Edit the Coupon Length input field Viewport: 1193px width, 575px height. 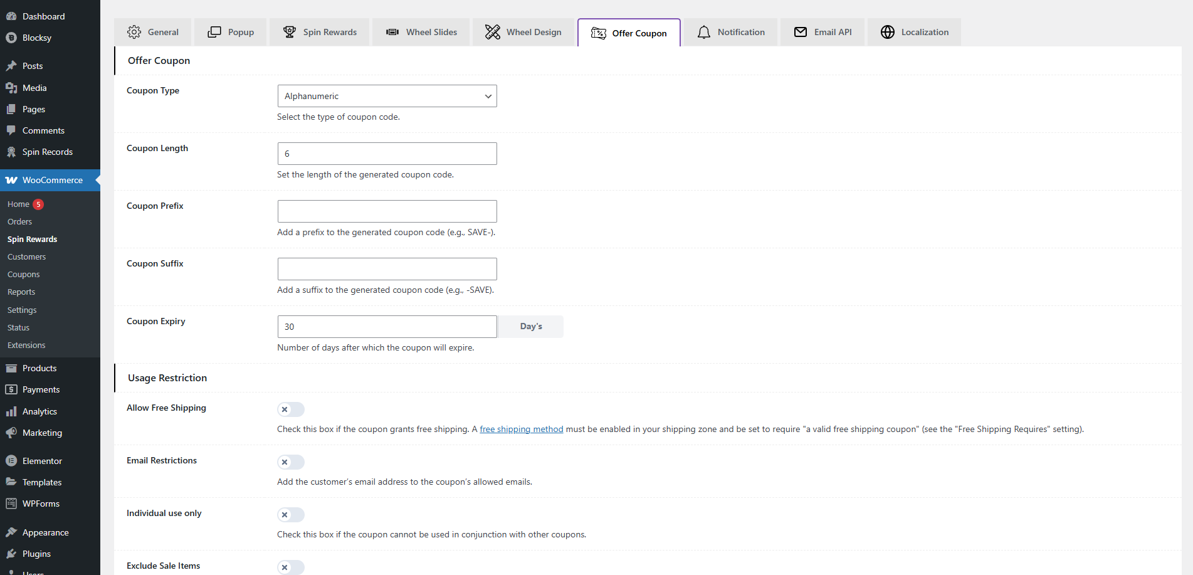click(387, 153)
